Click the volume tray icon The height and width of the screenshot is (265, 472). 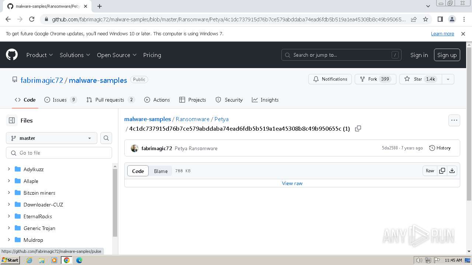pos(419,260)
